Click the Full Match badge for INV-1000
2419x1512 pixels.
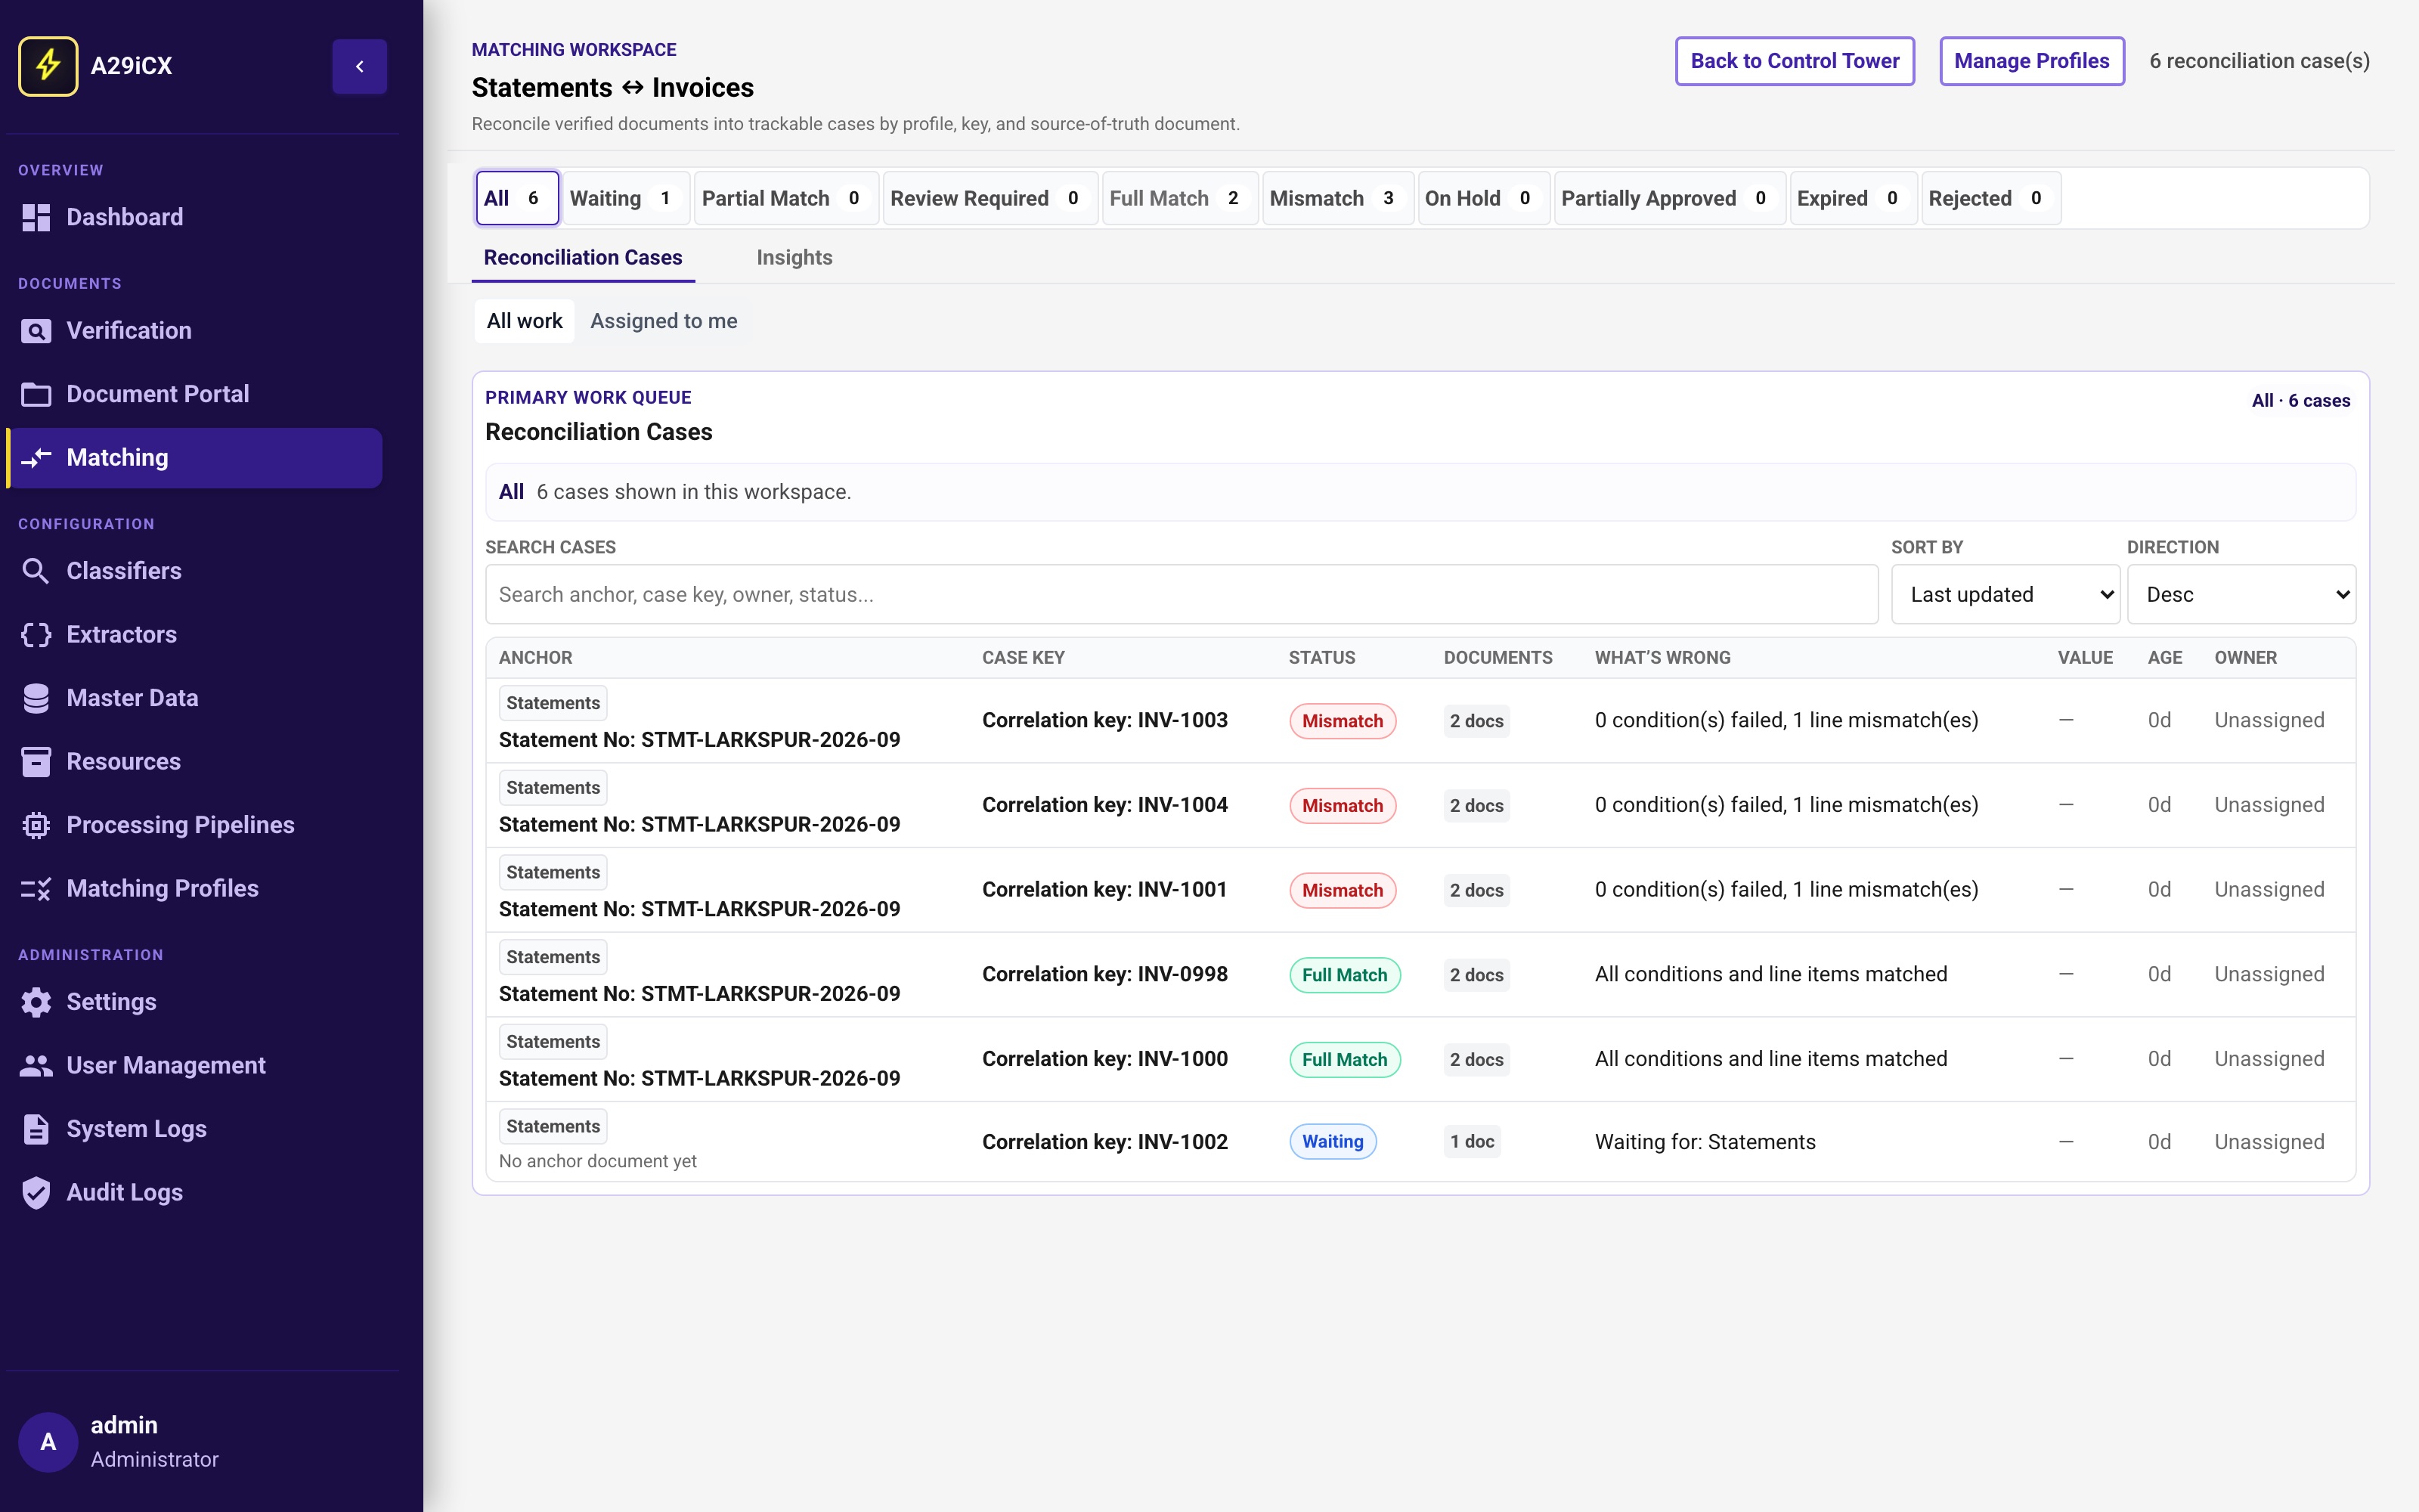1345,1060
